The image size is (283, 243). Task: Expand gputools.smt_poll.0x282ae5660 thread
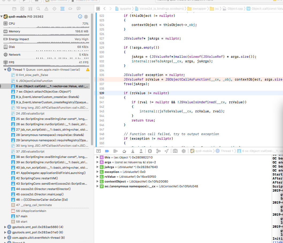tap(5, 227)
